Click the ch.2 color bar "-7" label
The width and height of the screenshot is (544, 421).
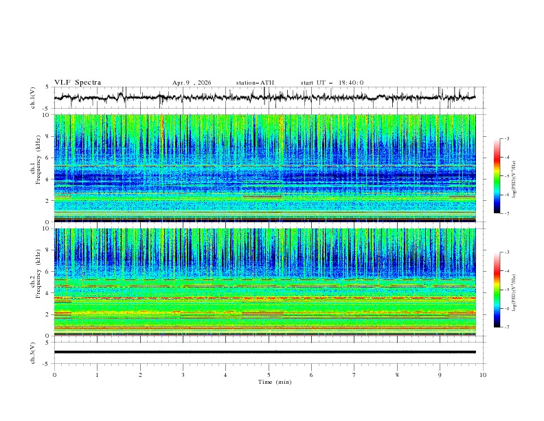[507, 327]
